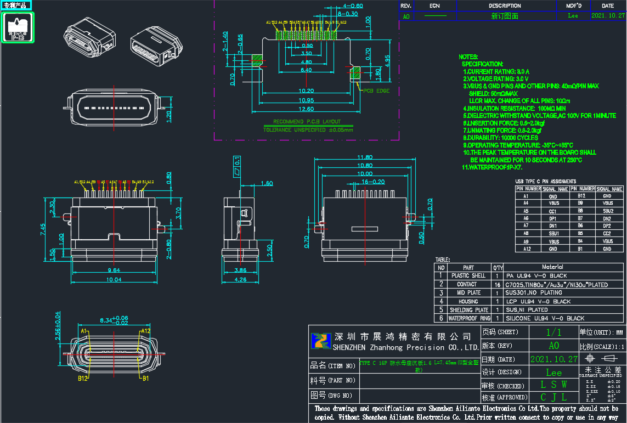The height and width of the screenshot is (423, 627).
Task: Select the right 3D connector render
Action: (x=156, y=46)
